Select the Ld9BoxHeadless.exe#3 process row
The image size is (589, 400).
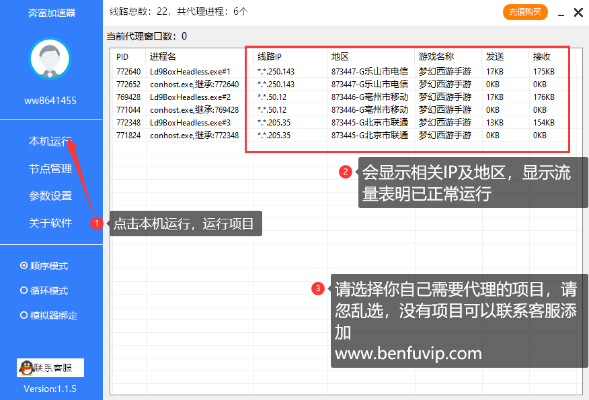tap(190, 123)
